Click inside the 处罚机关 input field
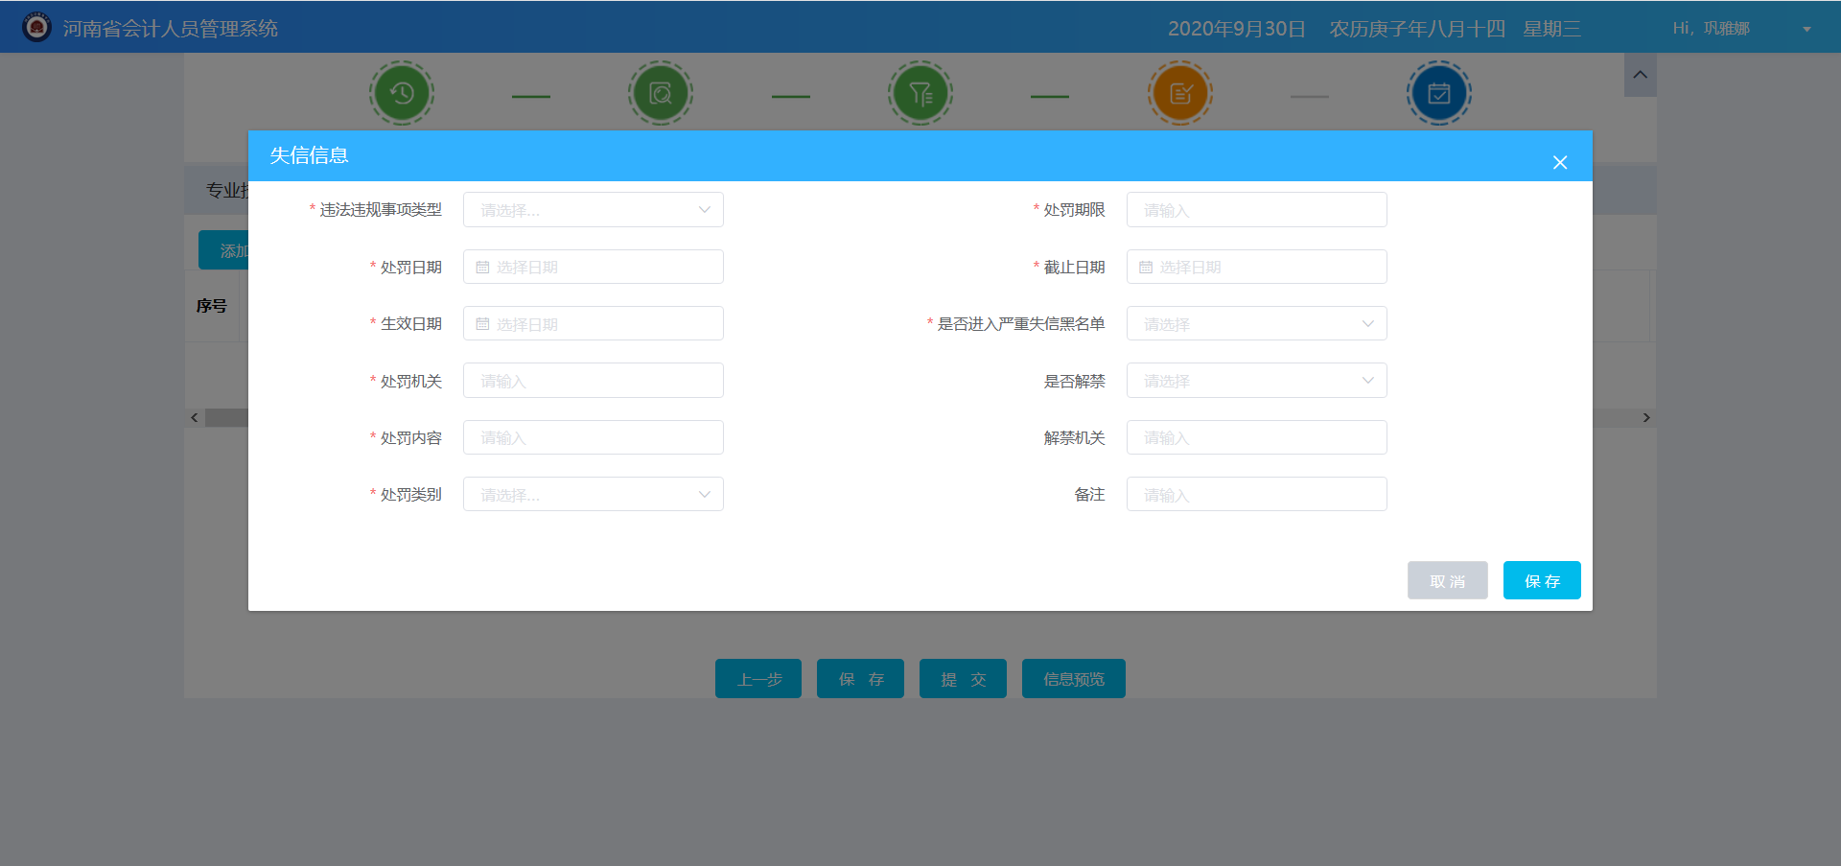This screenshot has width=1841, height=866. pos(593,380)
